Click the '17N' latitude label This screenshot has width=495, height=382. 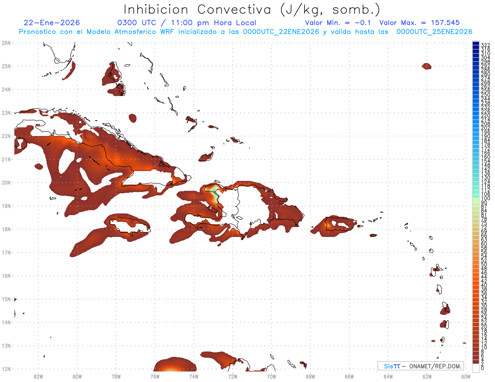click(6, 252)
